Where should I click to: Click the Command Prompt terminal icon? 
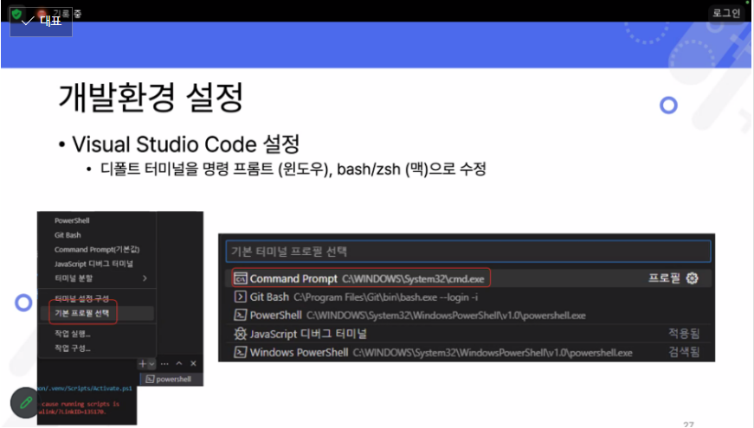[241, 278]
